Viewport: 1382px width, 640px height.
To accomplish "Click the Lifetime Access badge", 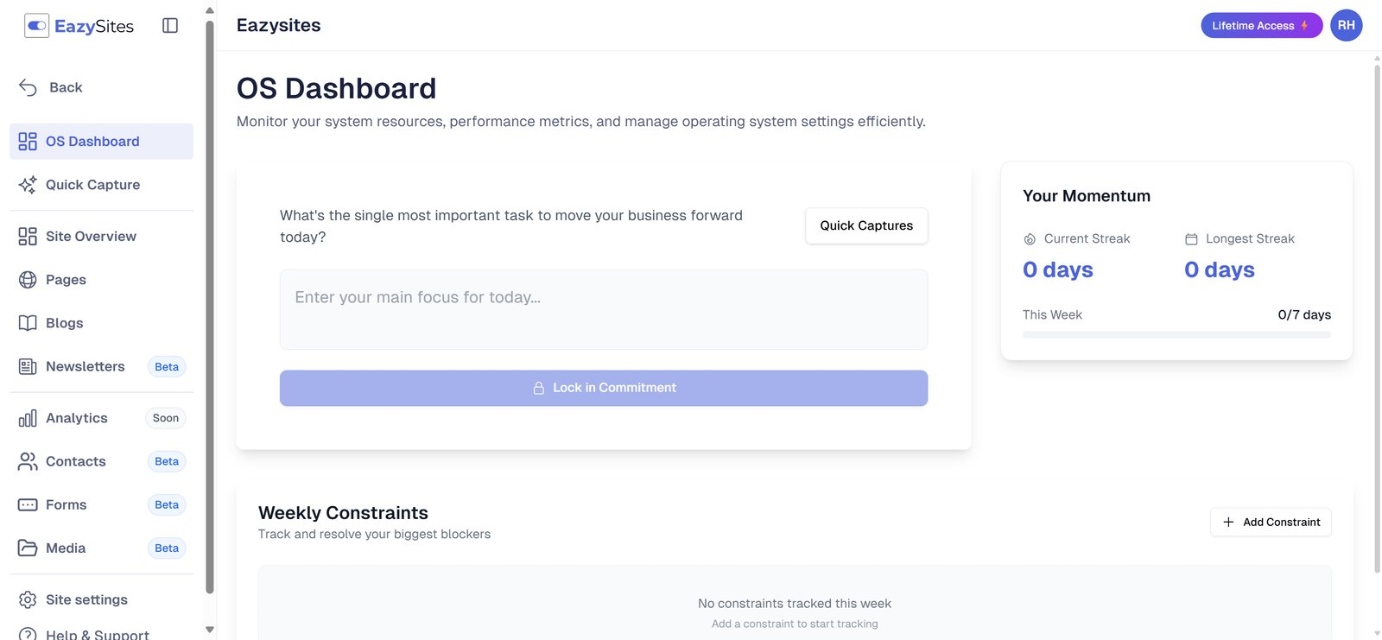I will pos(1260,26).
